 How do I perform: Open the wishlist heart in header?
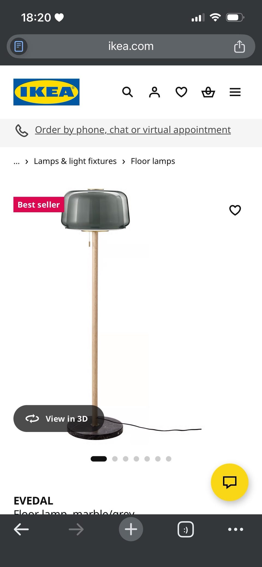pos(181,92)
